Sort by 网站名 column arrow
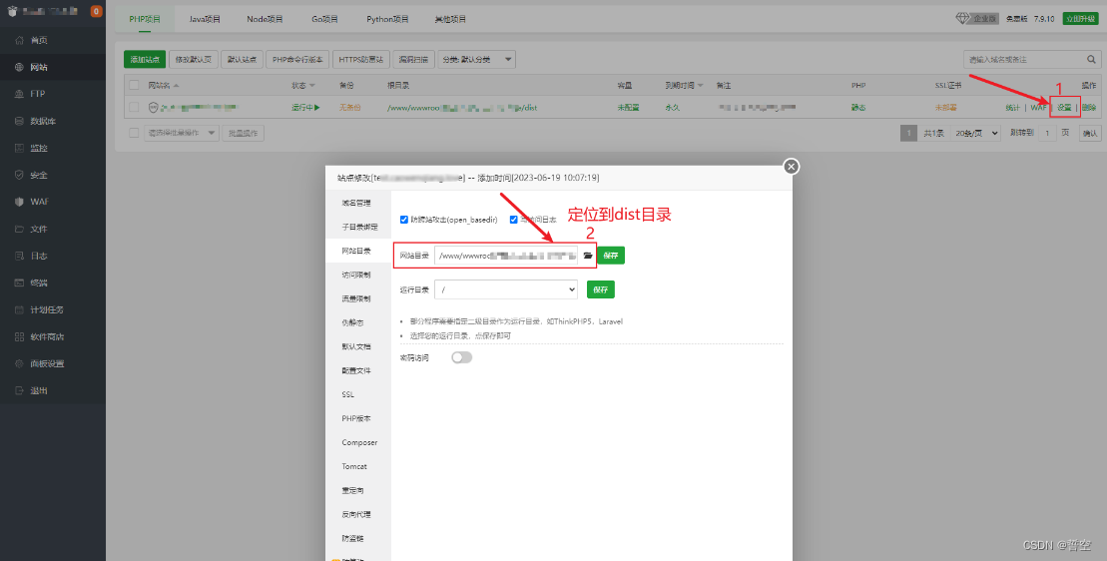Screen dimensions: 1107x561 pyautogui.click(x=177, y=86)
